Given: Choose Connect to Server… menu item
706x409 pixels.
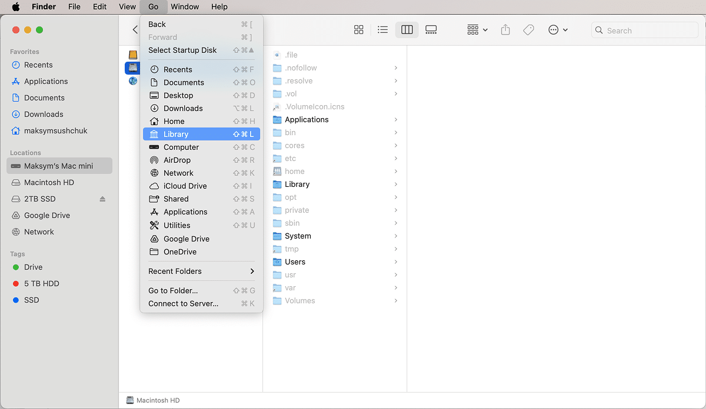Looking at the screenshot, I should [x=201, y=303].
